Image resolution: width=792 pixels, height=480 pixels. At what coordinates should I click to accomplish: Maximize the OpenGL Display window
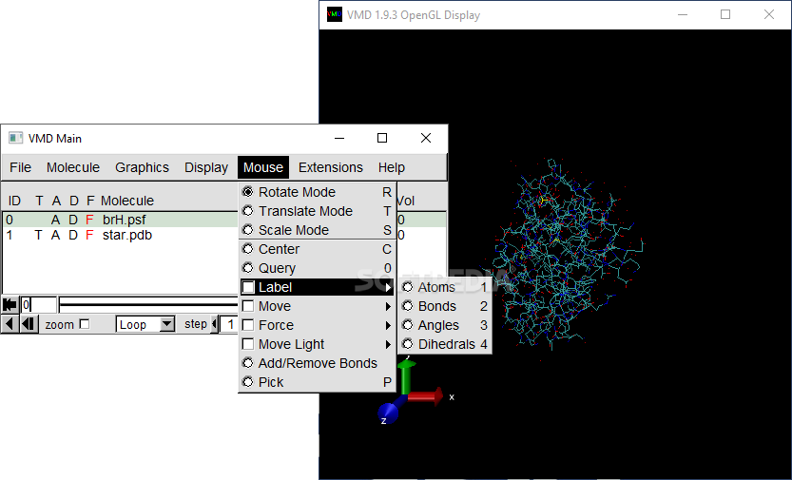pos(725,14)
